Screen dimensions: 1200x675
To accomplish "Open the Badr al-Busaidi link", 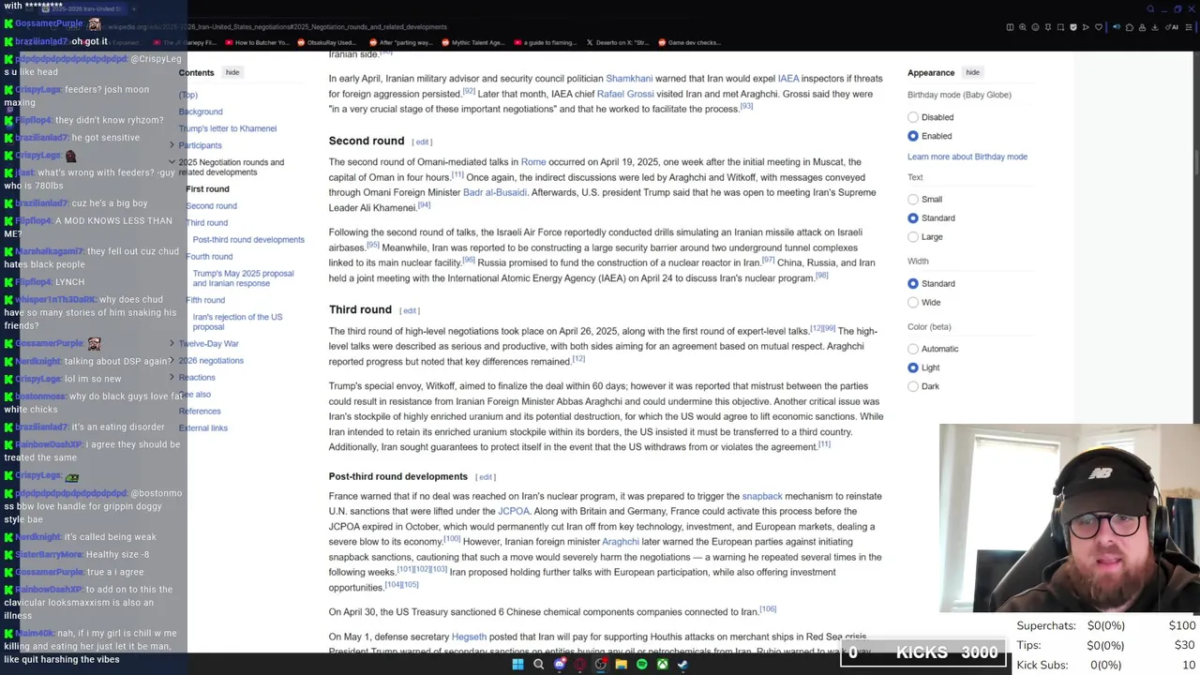I will click(x=495, y=192).
